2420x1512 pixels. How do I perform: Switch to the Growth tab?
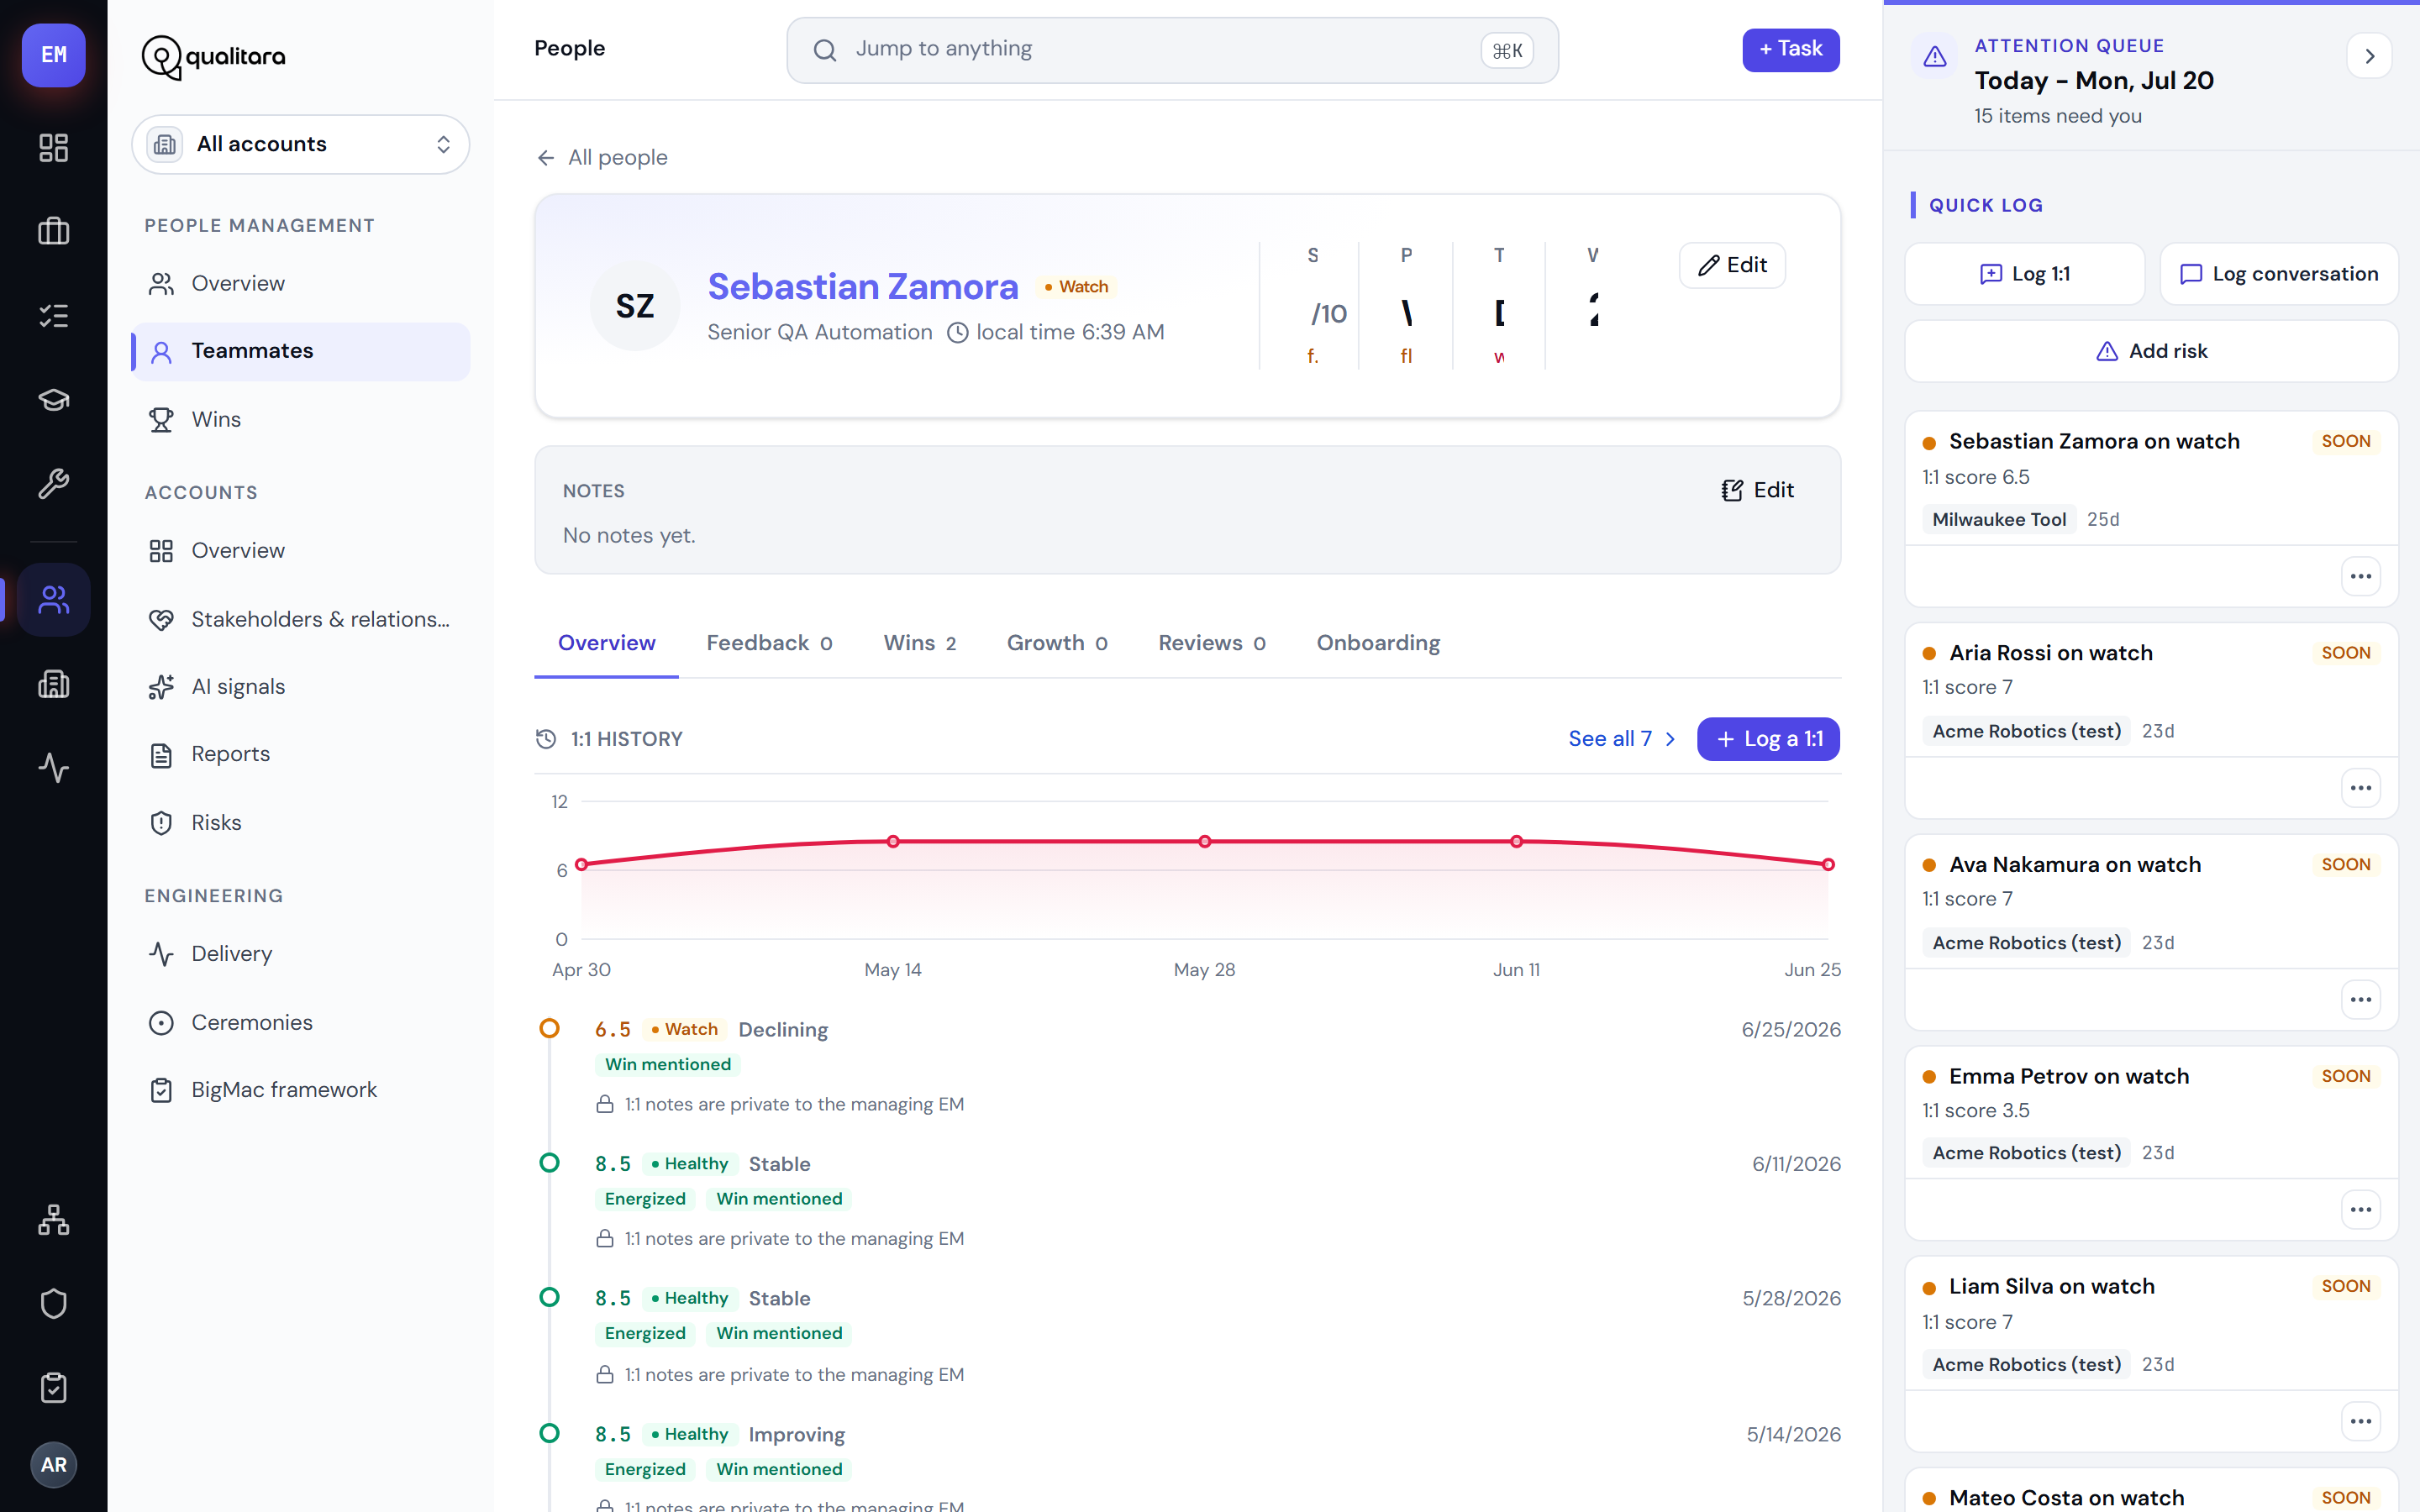(1057, 643)
